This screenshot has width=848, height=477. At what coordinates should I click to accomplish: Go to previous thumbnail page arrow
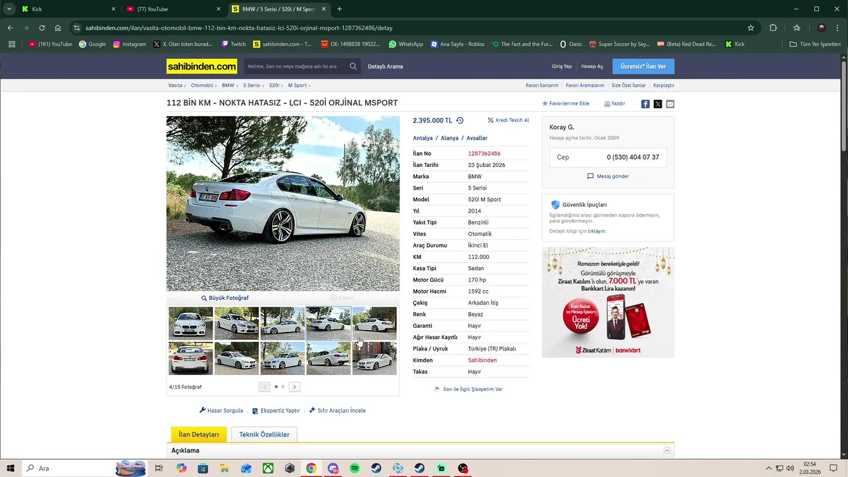tap(264, 387)
